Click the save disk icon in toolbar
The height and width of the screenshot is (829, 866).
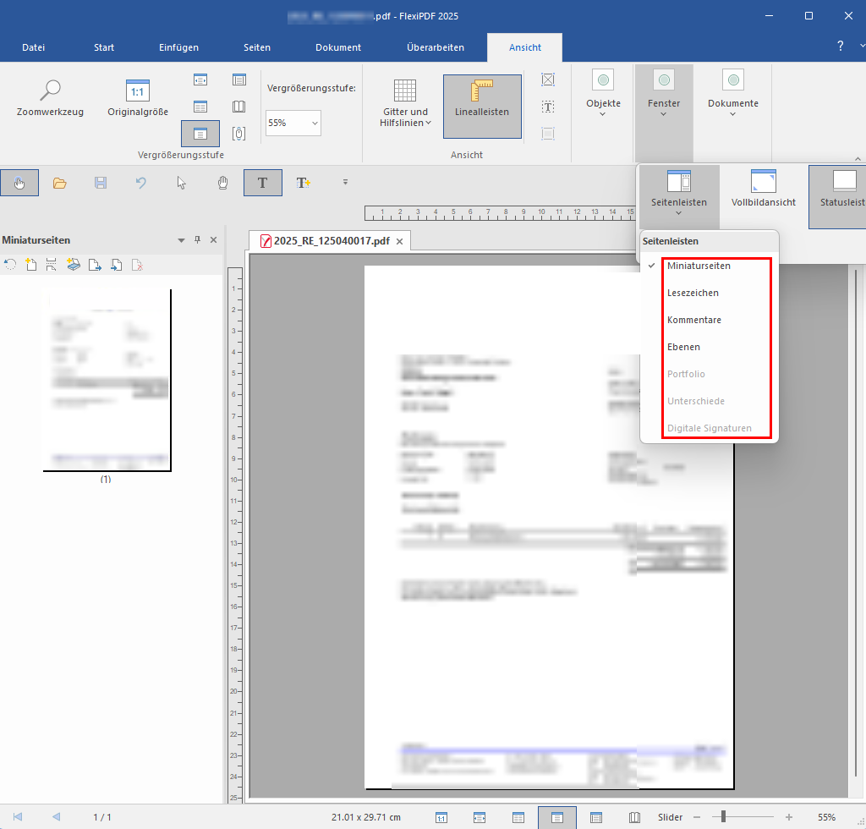tap(101, 183)
